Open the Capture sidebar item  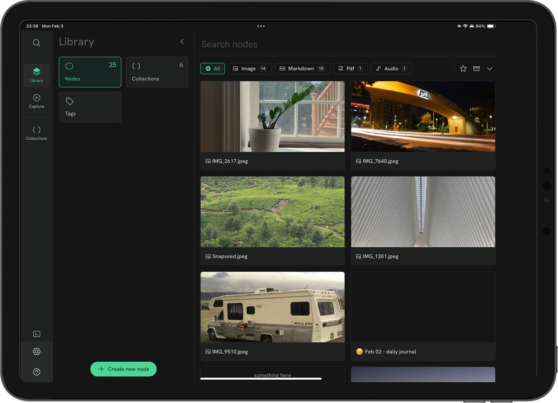point(37,101)
